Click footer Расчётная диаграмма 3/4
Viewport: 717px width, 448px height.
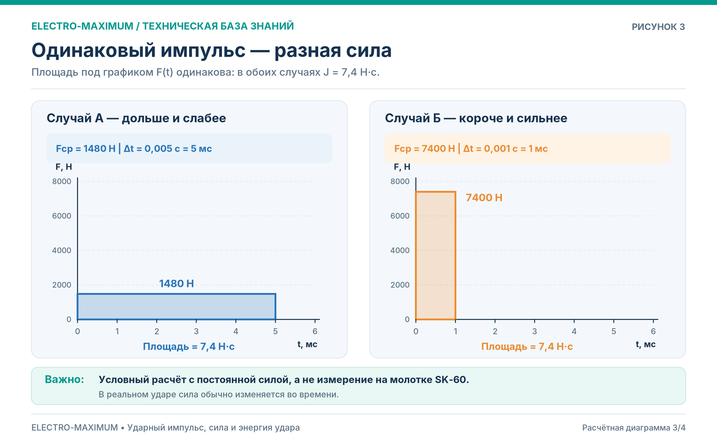634,428
